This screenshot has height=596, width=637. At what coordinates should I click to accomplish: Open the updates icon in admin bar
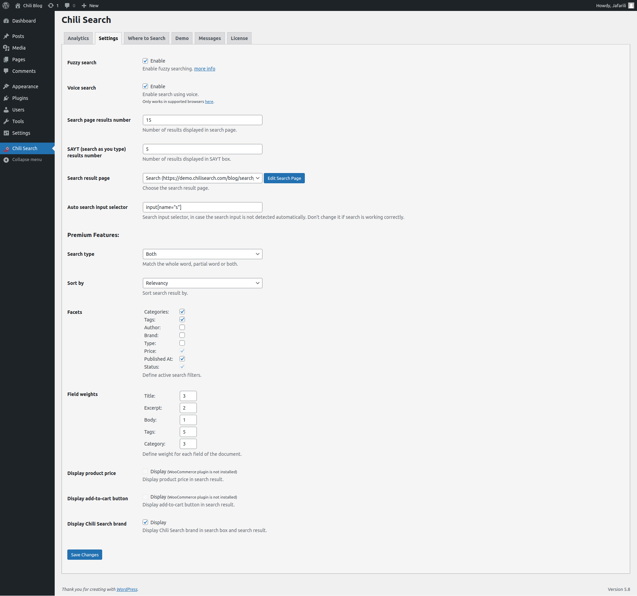pyautogui.click(x=51, y=5)
